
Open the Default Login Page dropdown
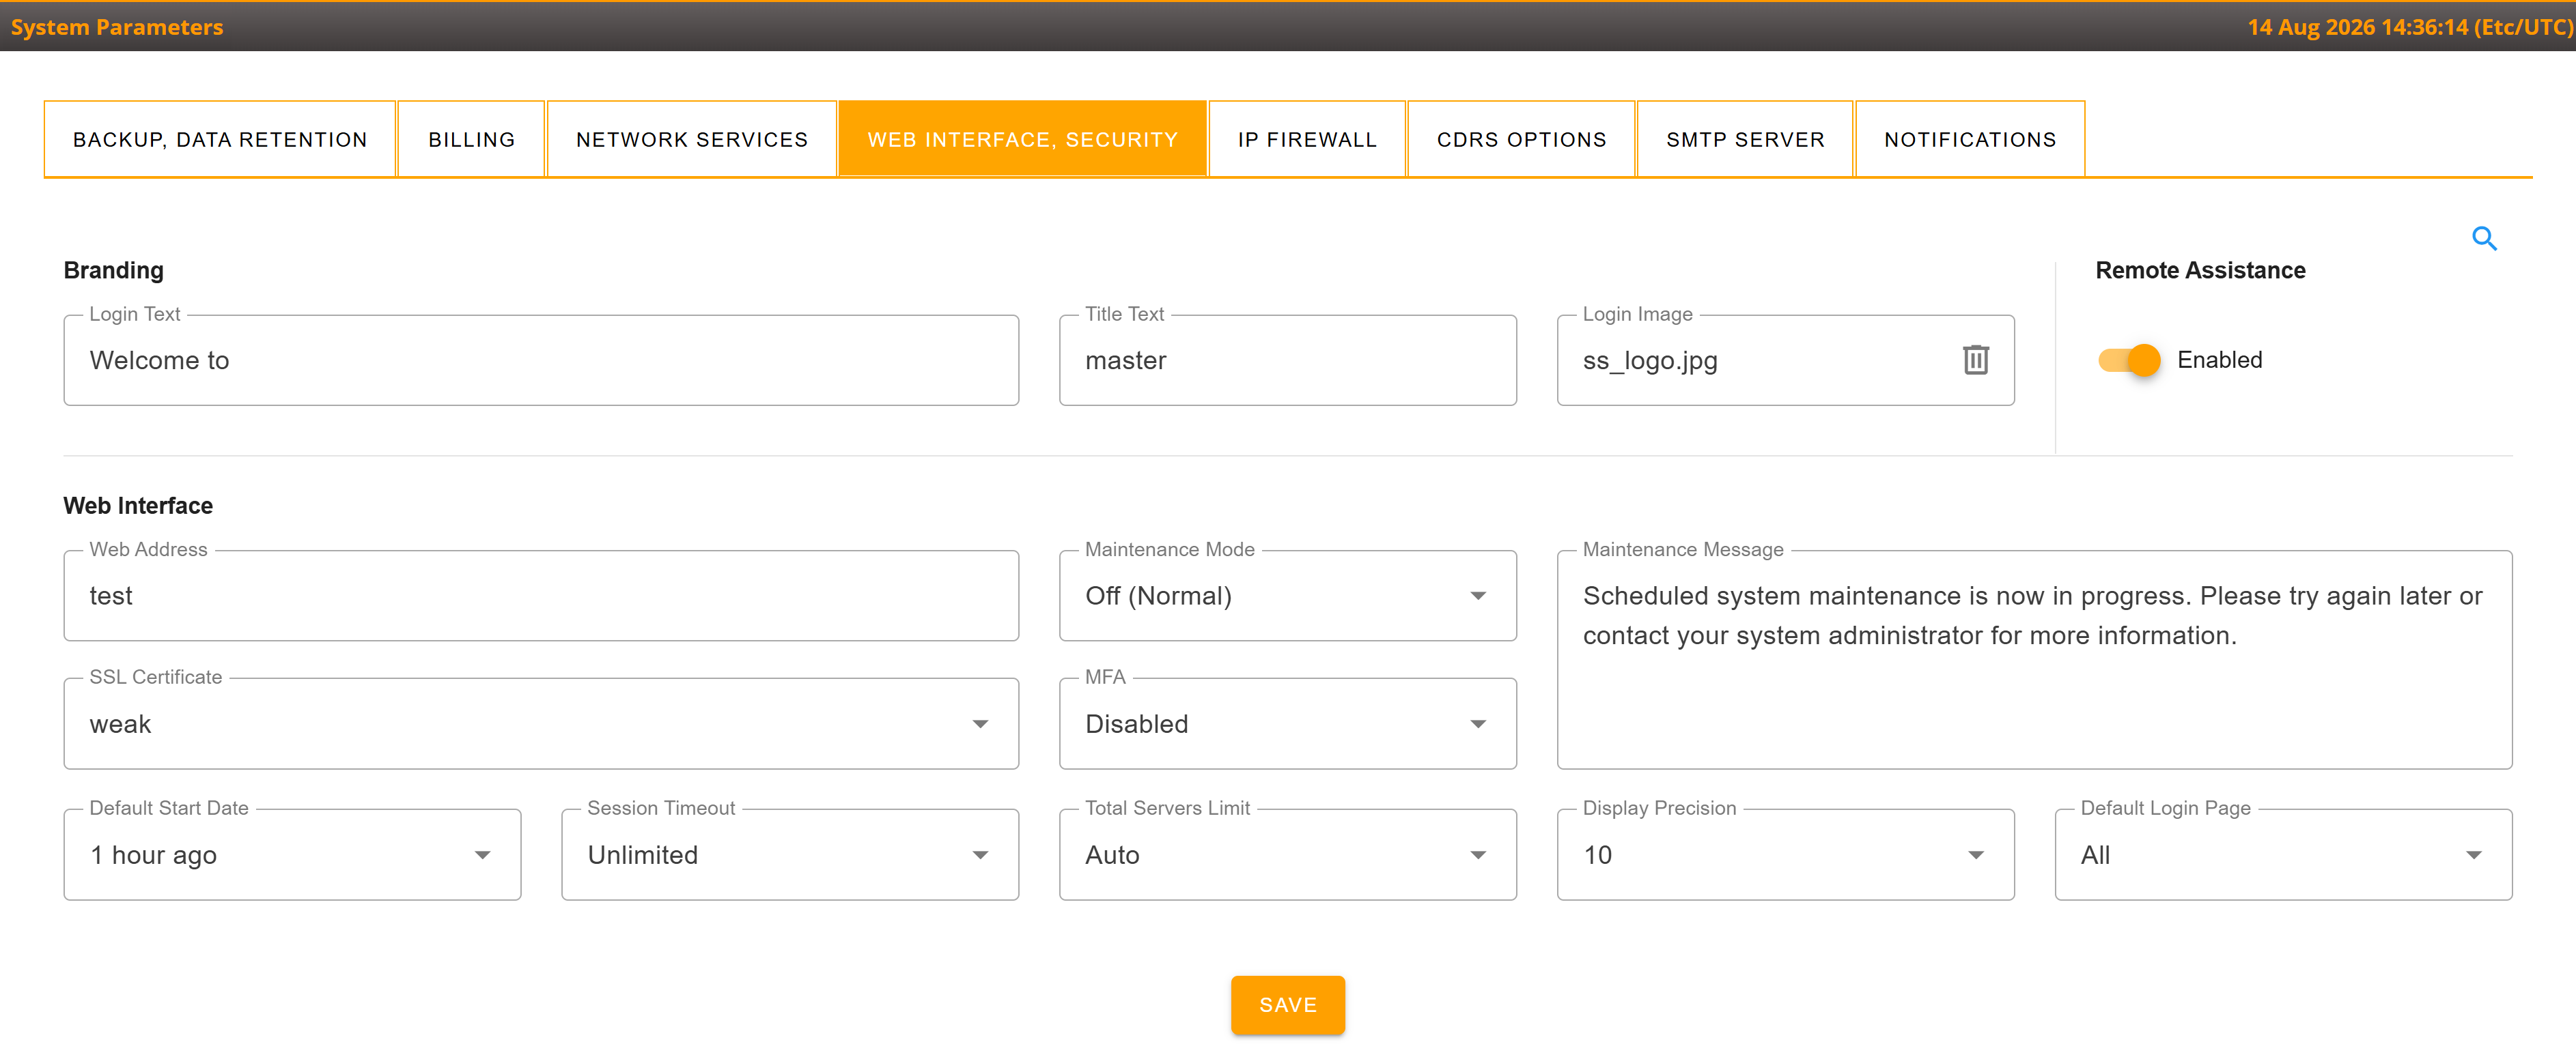coord(2283,854)
